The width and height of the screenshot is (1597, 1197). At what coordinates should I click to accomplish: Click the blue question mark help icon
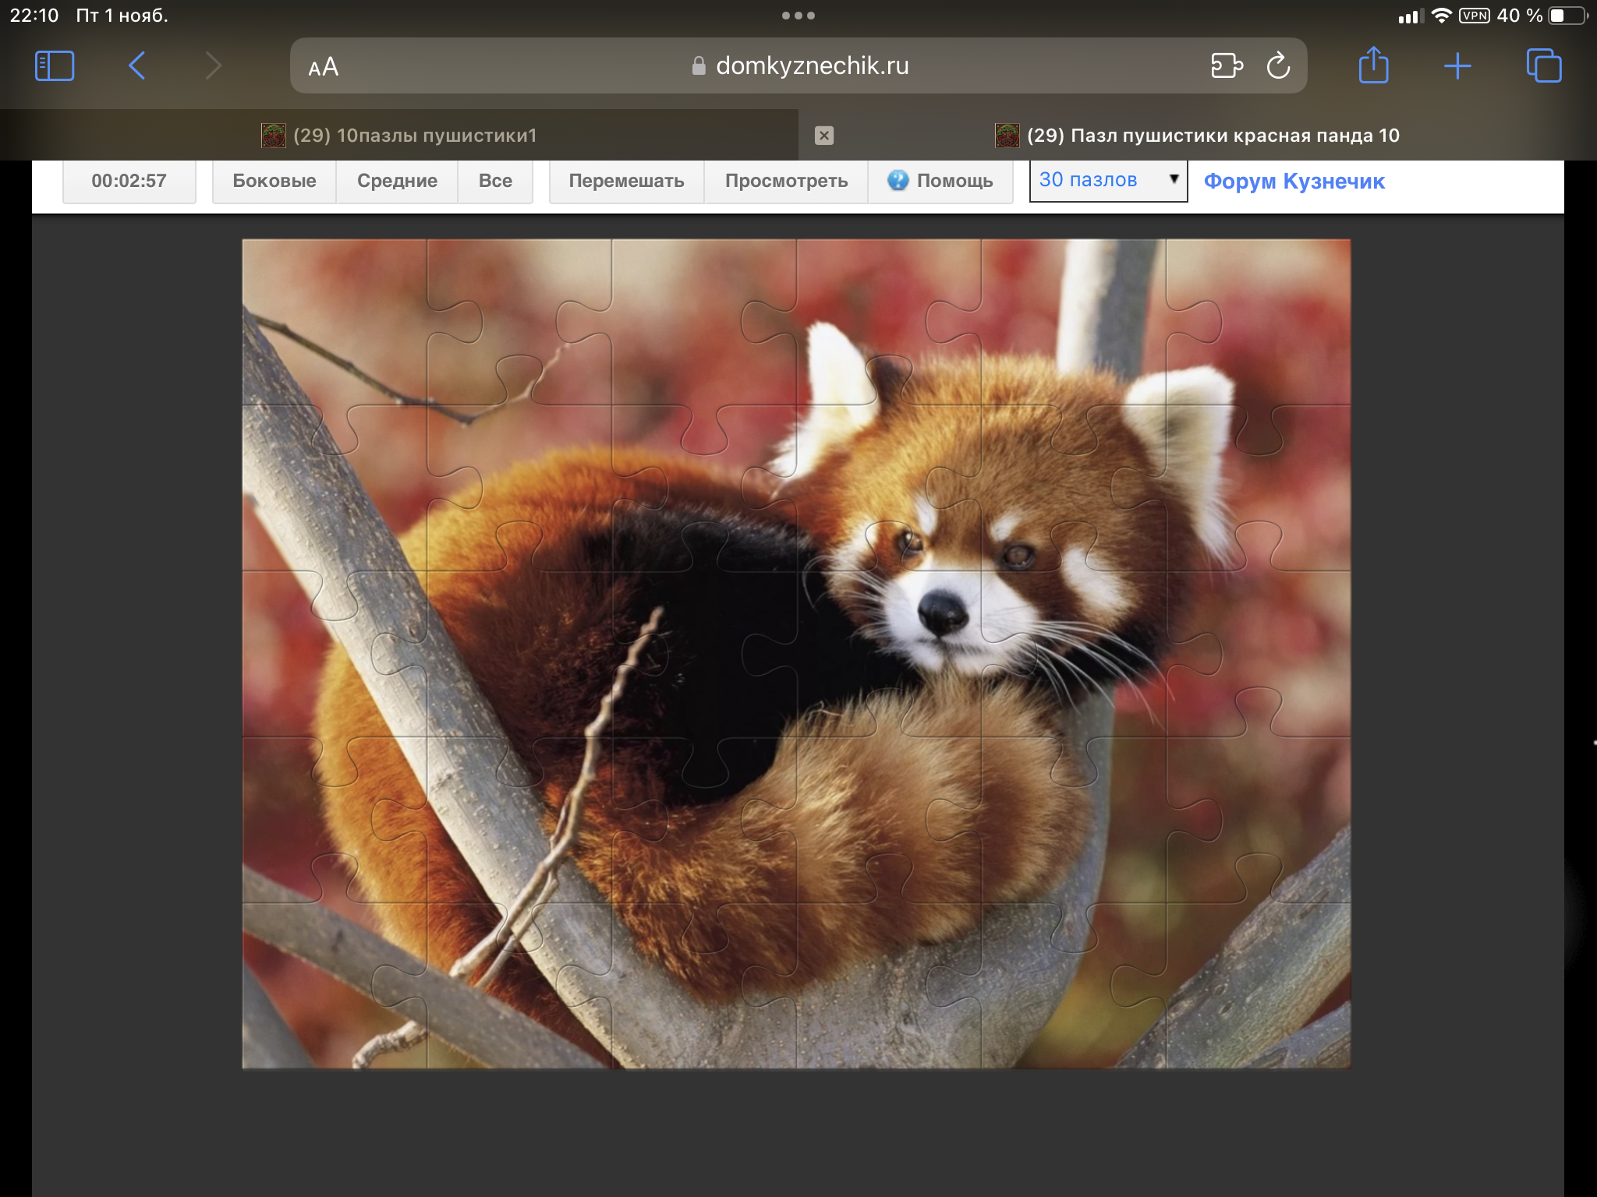(898, 180)
